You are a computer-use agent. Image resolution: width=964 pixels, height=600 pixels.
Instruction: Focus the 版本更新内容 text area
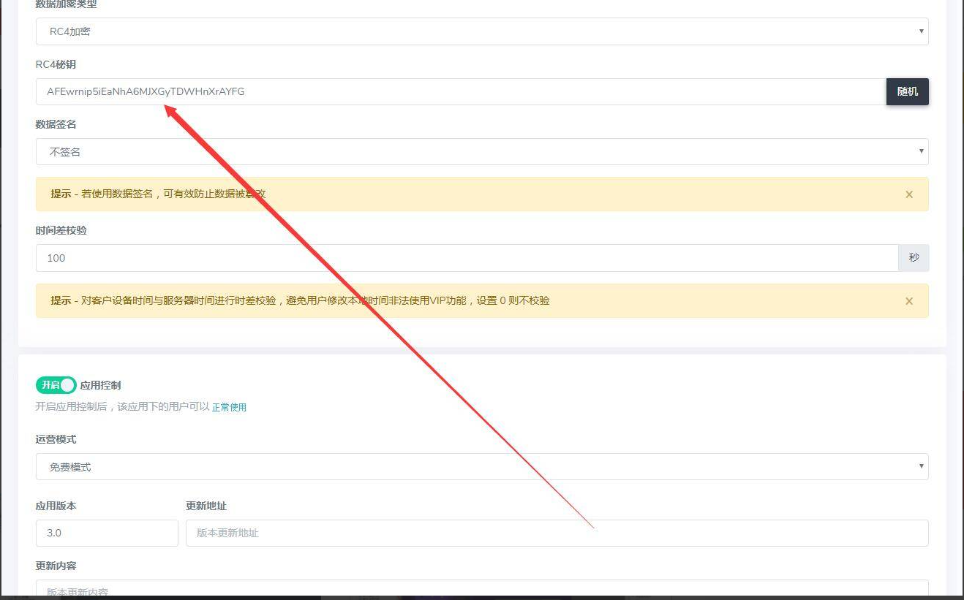[x=481, y=590]
